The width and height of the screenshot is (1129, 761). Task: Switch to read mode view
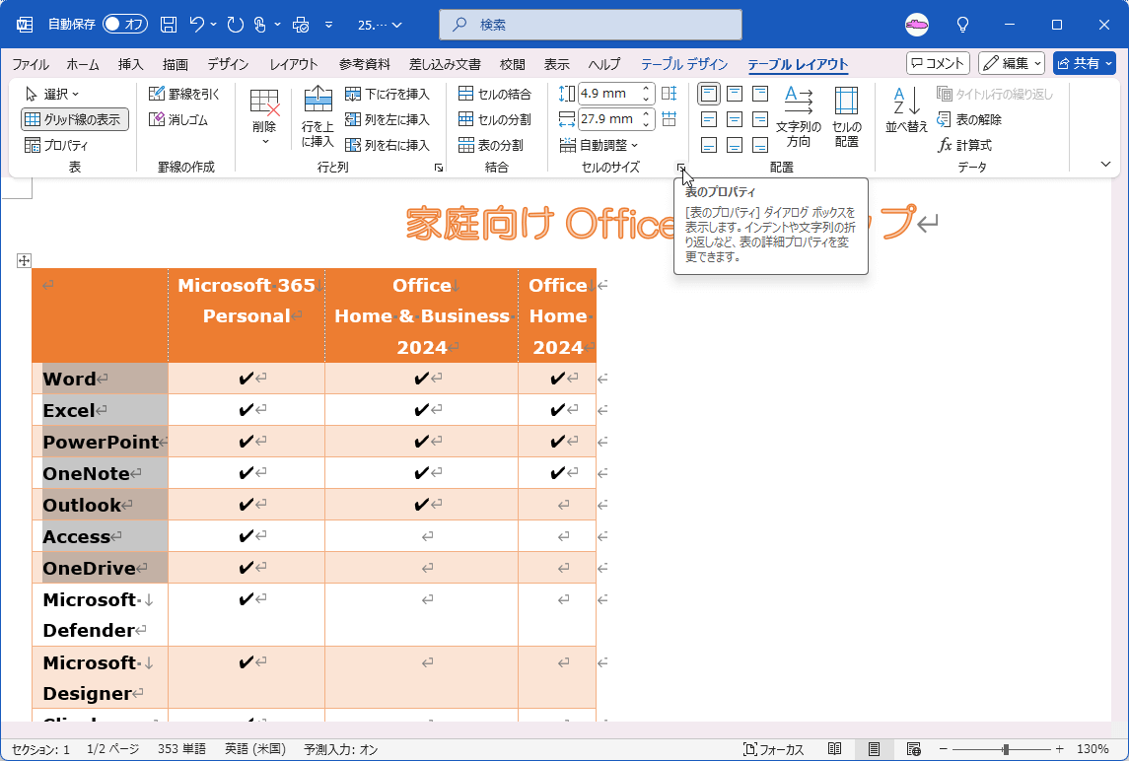point(834,749)
